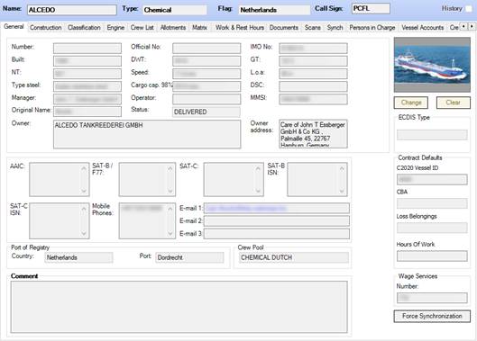
Task: Click the SAT-B ISN box up arrow
Action: click(342, 168)
